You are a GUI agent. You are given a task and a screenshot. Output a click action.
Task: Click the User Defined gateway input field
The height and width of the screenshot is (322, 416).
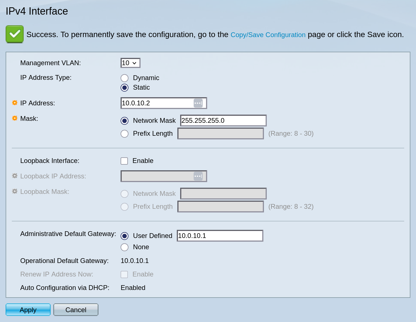tap(220, 236)
